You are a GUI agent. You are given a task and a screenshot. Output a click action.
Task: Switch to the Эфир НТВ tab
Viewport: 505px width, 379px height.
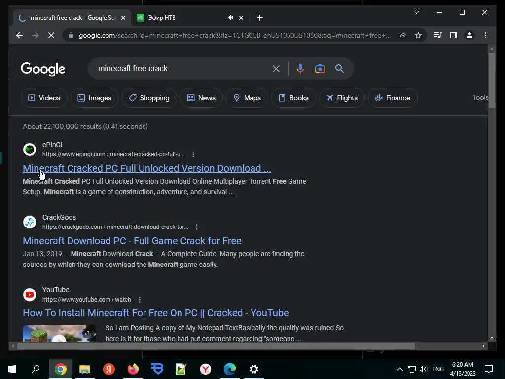190,18
